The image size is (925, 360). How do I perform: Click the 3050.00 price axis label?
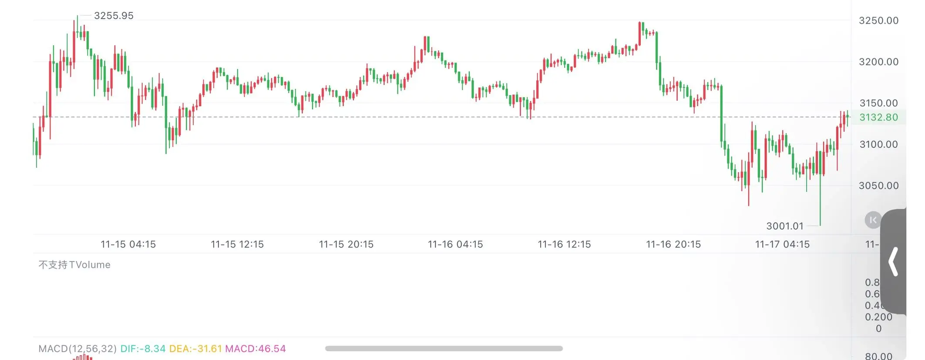pyautogui.click(x=878, y=186)
